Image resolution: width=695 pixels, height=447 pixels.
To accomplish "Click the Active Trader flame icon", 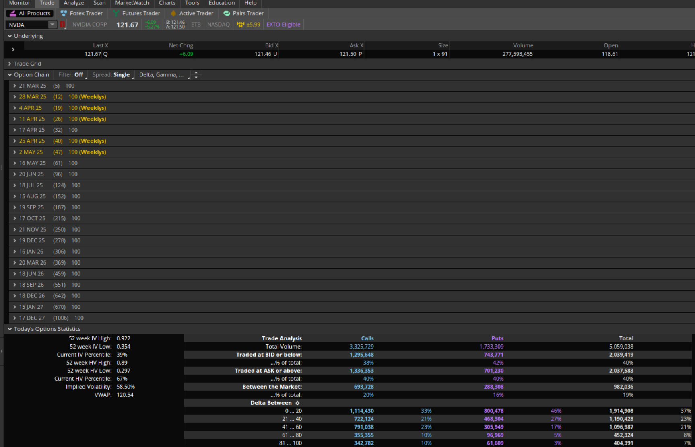I will [173, 14].
